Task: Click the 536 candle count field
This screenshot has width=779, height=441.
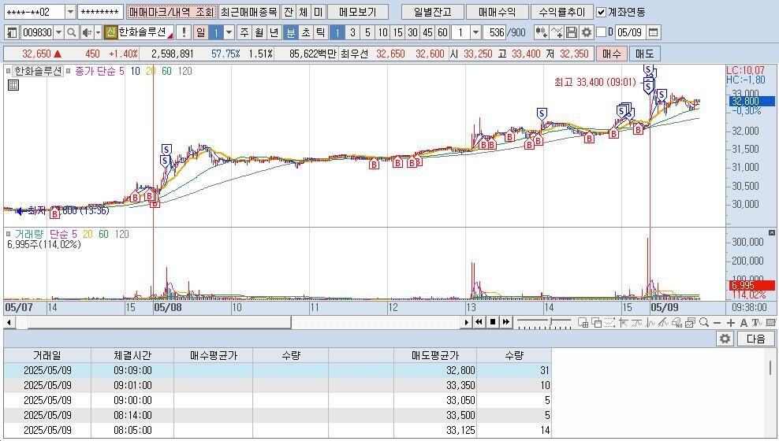Action: click(495, 32)
